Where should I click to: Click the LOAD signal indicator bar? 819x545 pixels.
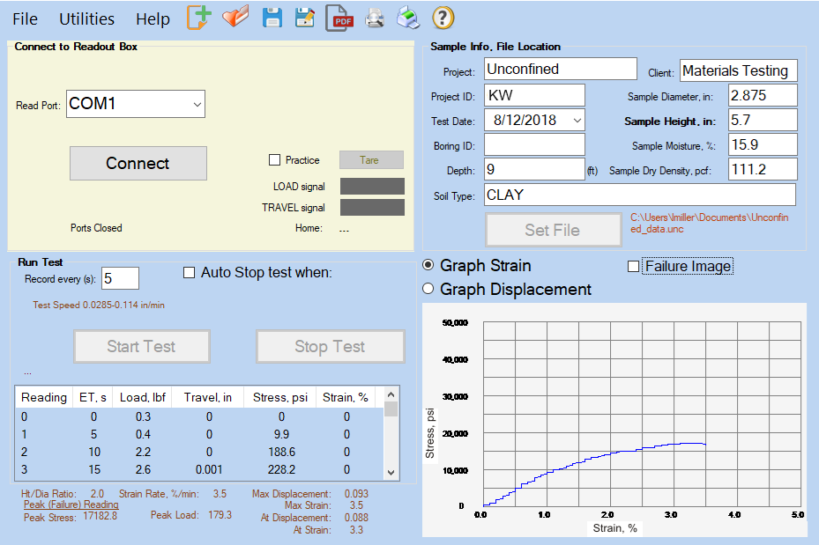pyautogui.click(x=372, y=186)
